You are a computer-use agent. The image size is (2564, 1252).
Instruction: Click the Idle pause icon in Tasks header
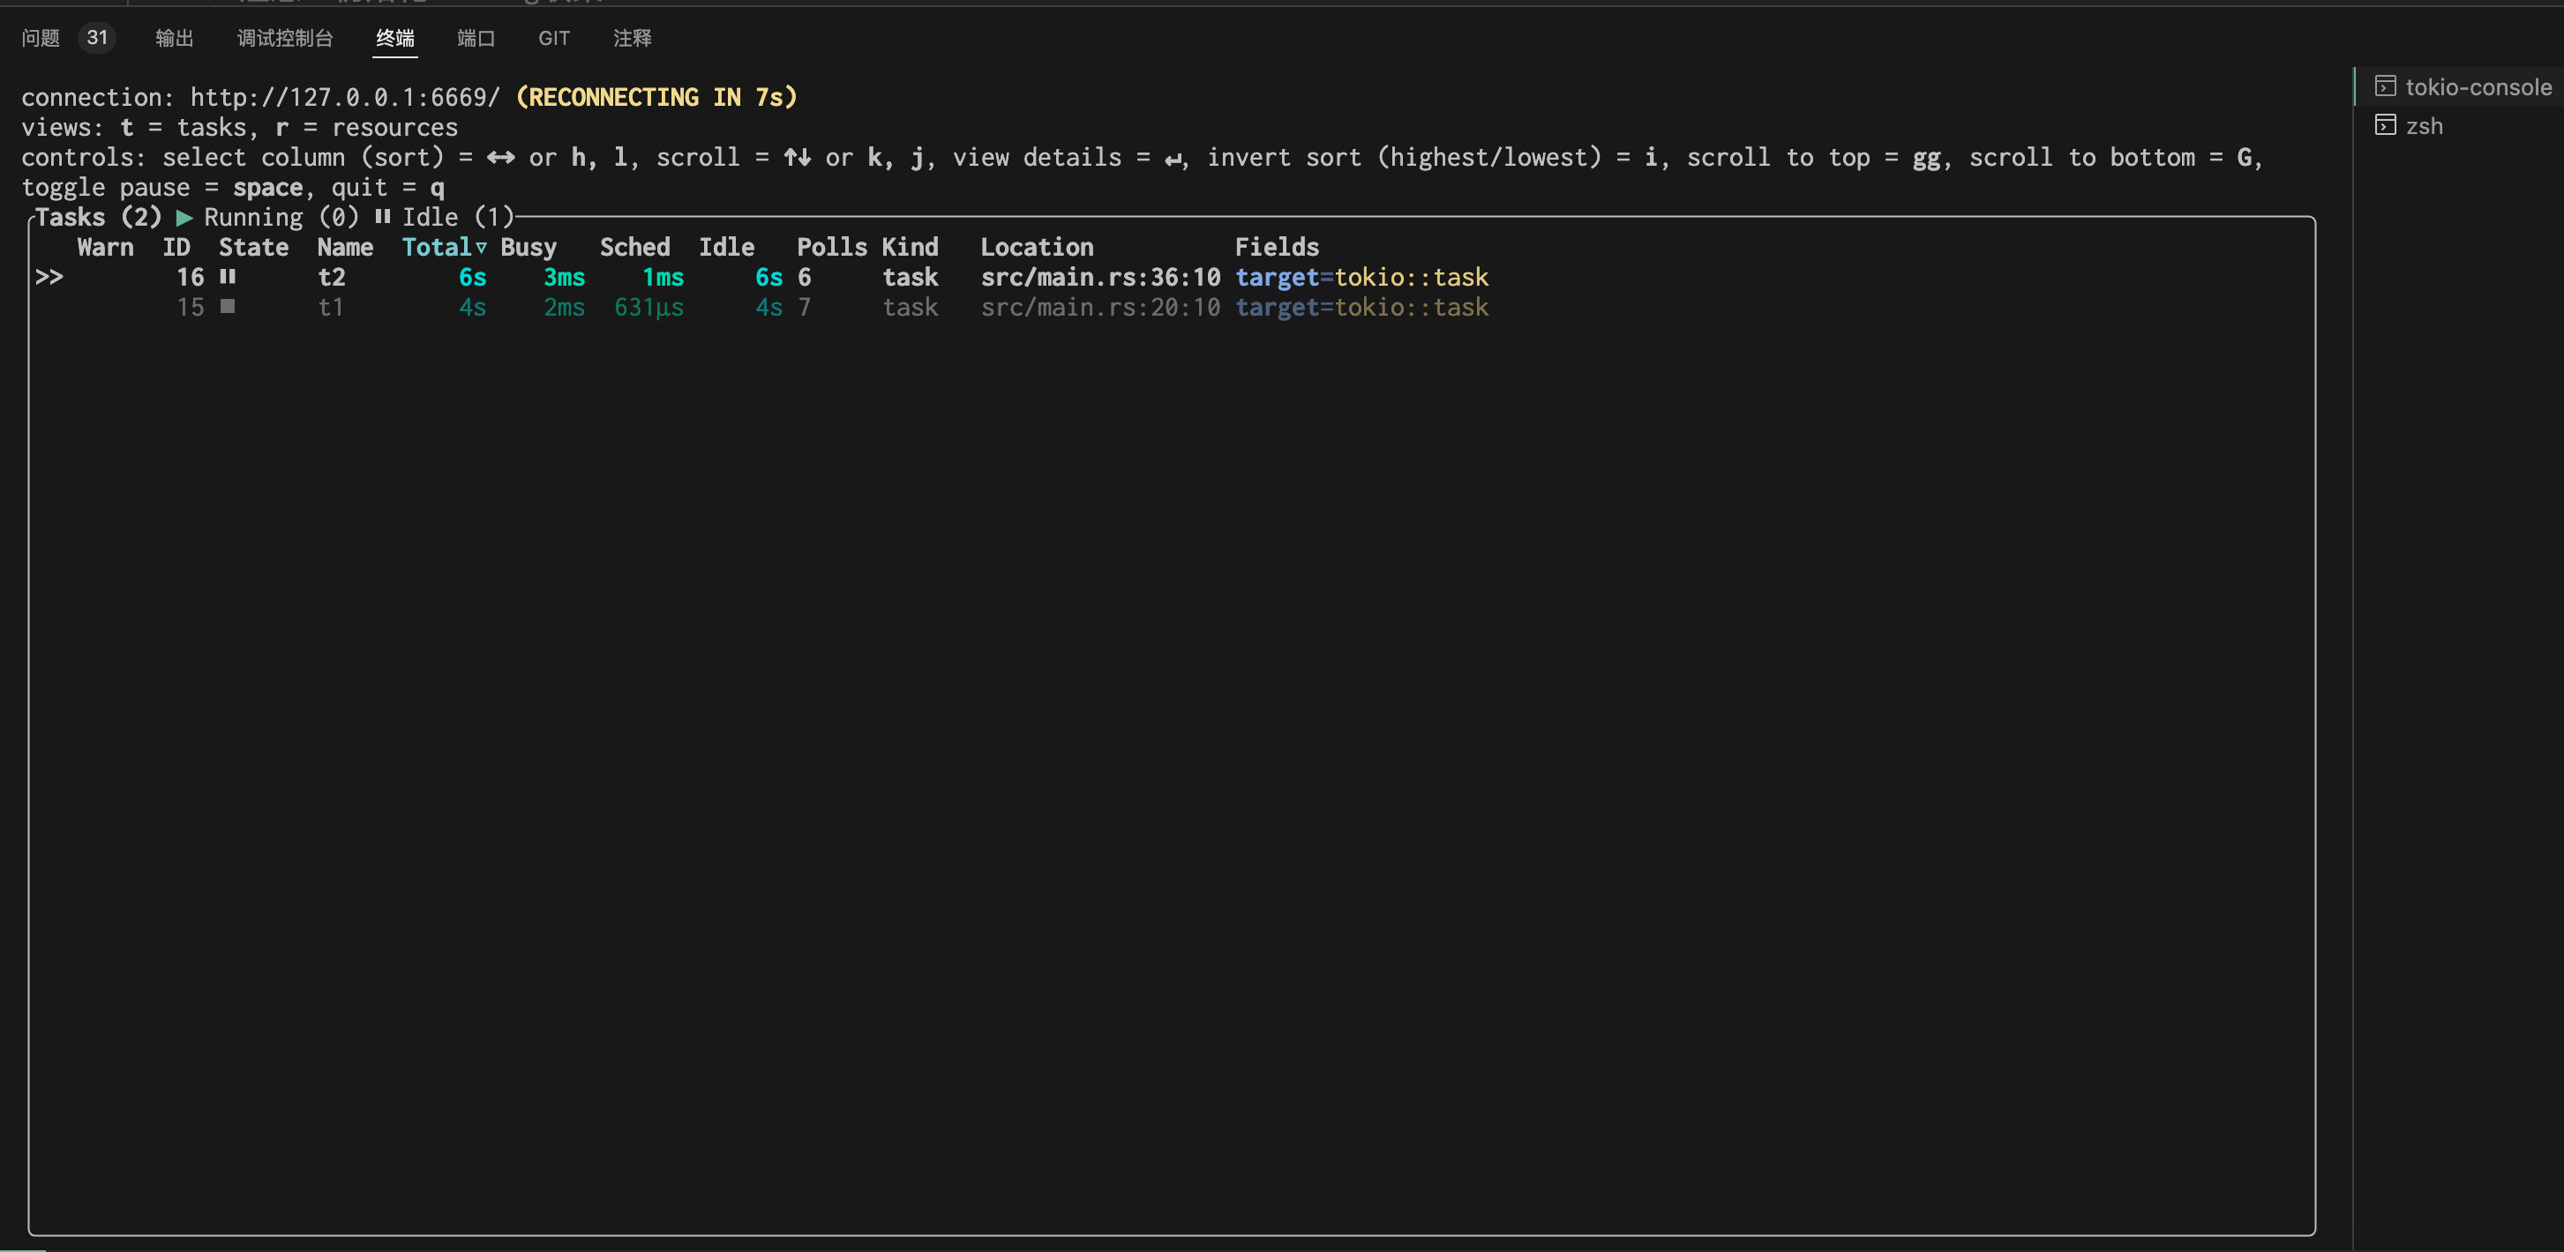tap(382, 218)
